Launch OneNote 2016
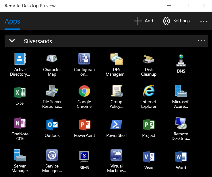Screen dimensions: 212x177 (x=20, y=123)
